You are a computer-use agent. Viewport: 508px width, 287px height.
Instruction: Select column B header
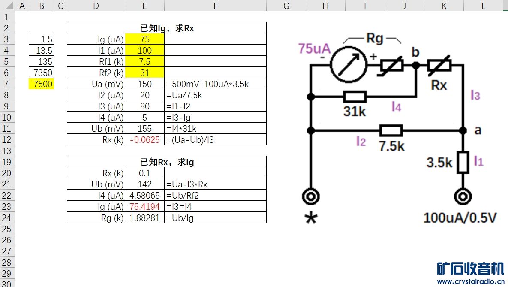(42, 6)
